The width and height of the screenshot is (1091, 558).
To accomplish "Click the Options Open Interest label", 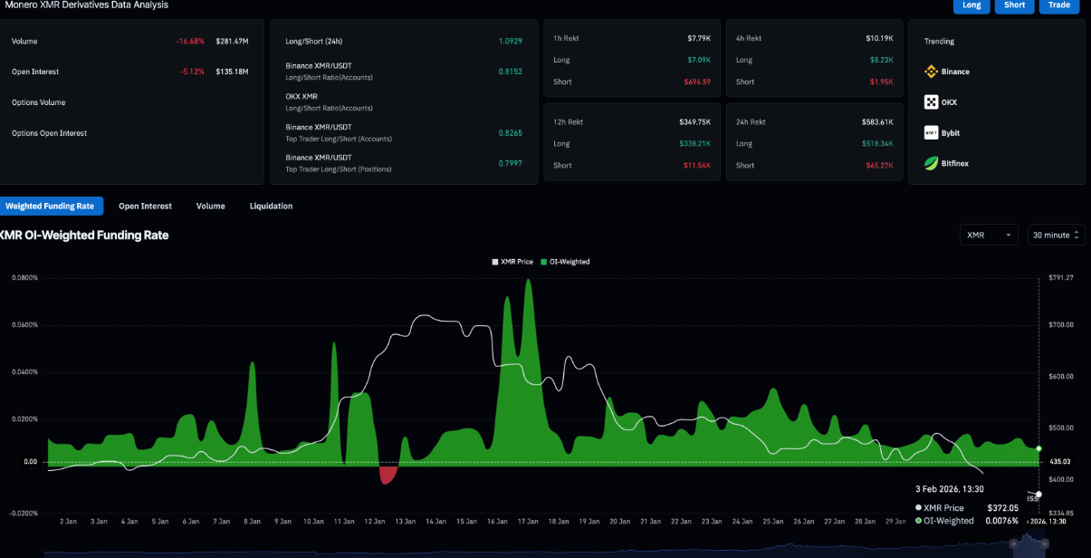I will (x=50, y=133).
